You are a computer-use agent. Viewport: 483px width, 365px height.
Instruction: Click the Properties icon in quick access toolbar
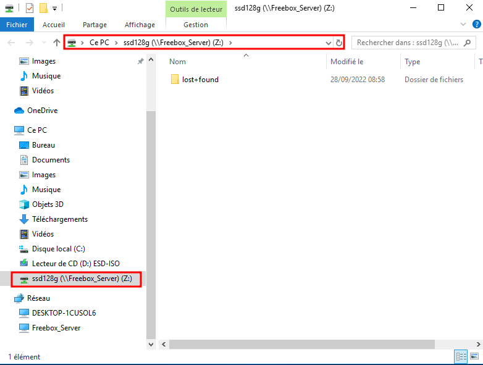29,8
